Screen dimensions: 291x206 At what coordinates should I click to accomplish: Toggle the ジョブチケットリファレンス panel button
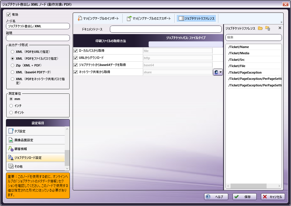(196, 18)
